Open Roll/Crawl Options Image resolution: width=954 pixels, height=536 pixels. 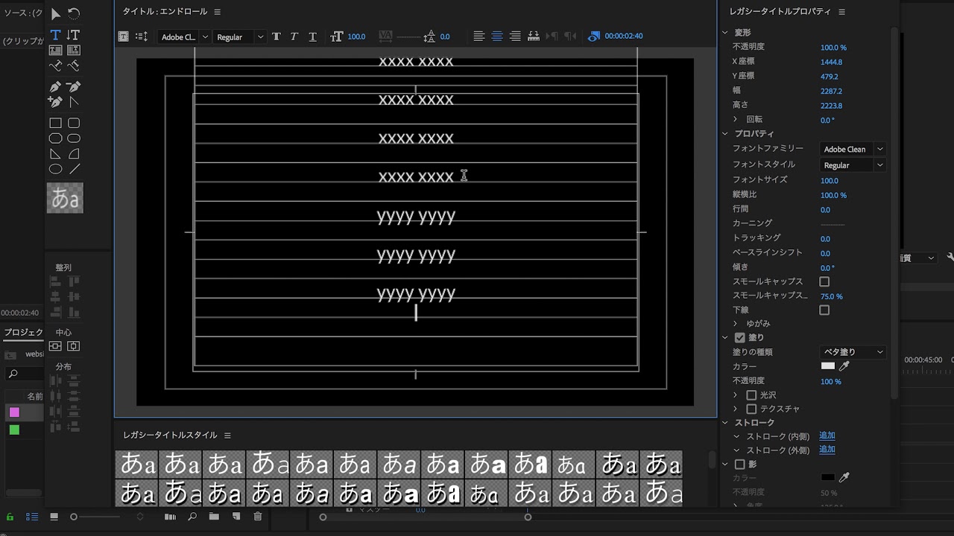(x=142, y=36)
